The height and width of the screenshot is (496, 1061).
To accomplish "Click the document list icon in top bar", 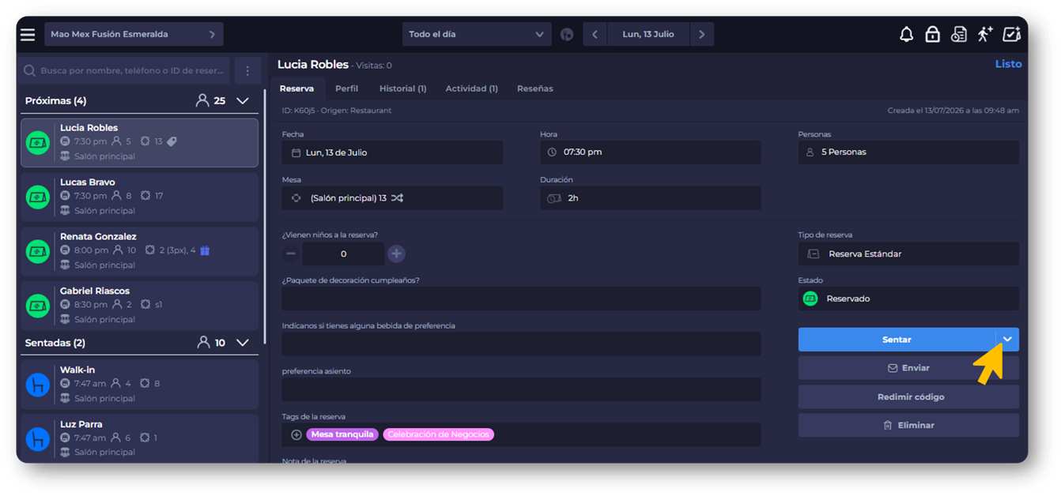I will coord(958,35).
